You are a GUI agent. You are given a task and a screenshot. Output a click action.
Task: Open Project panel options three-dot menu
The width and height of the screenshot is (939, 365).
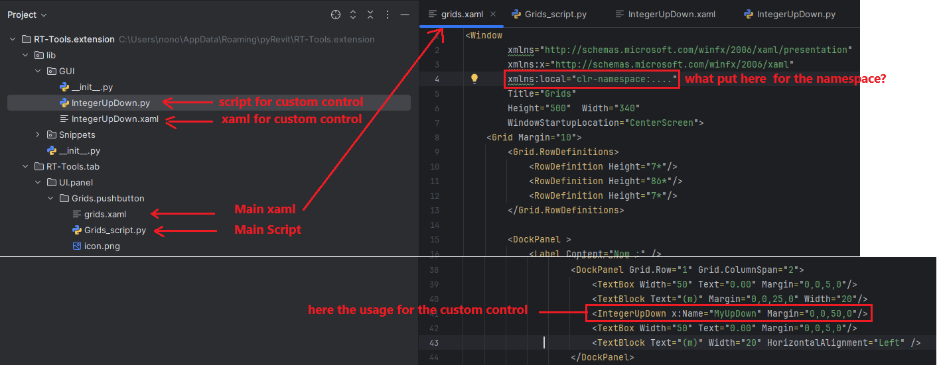coord(388,15)
